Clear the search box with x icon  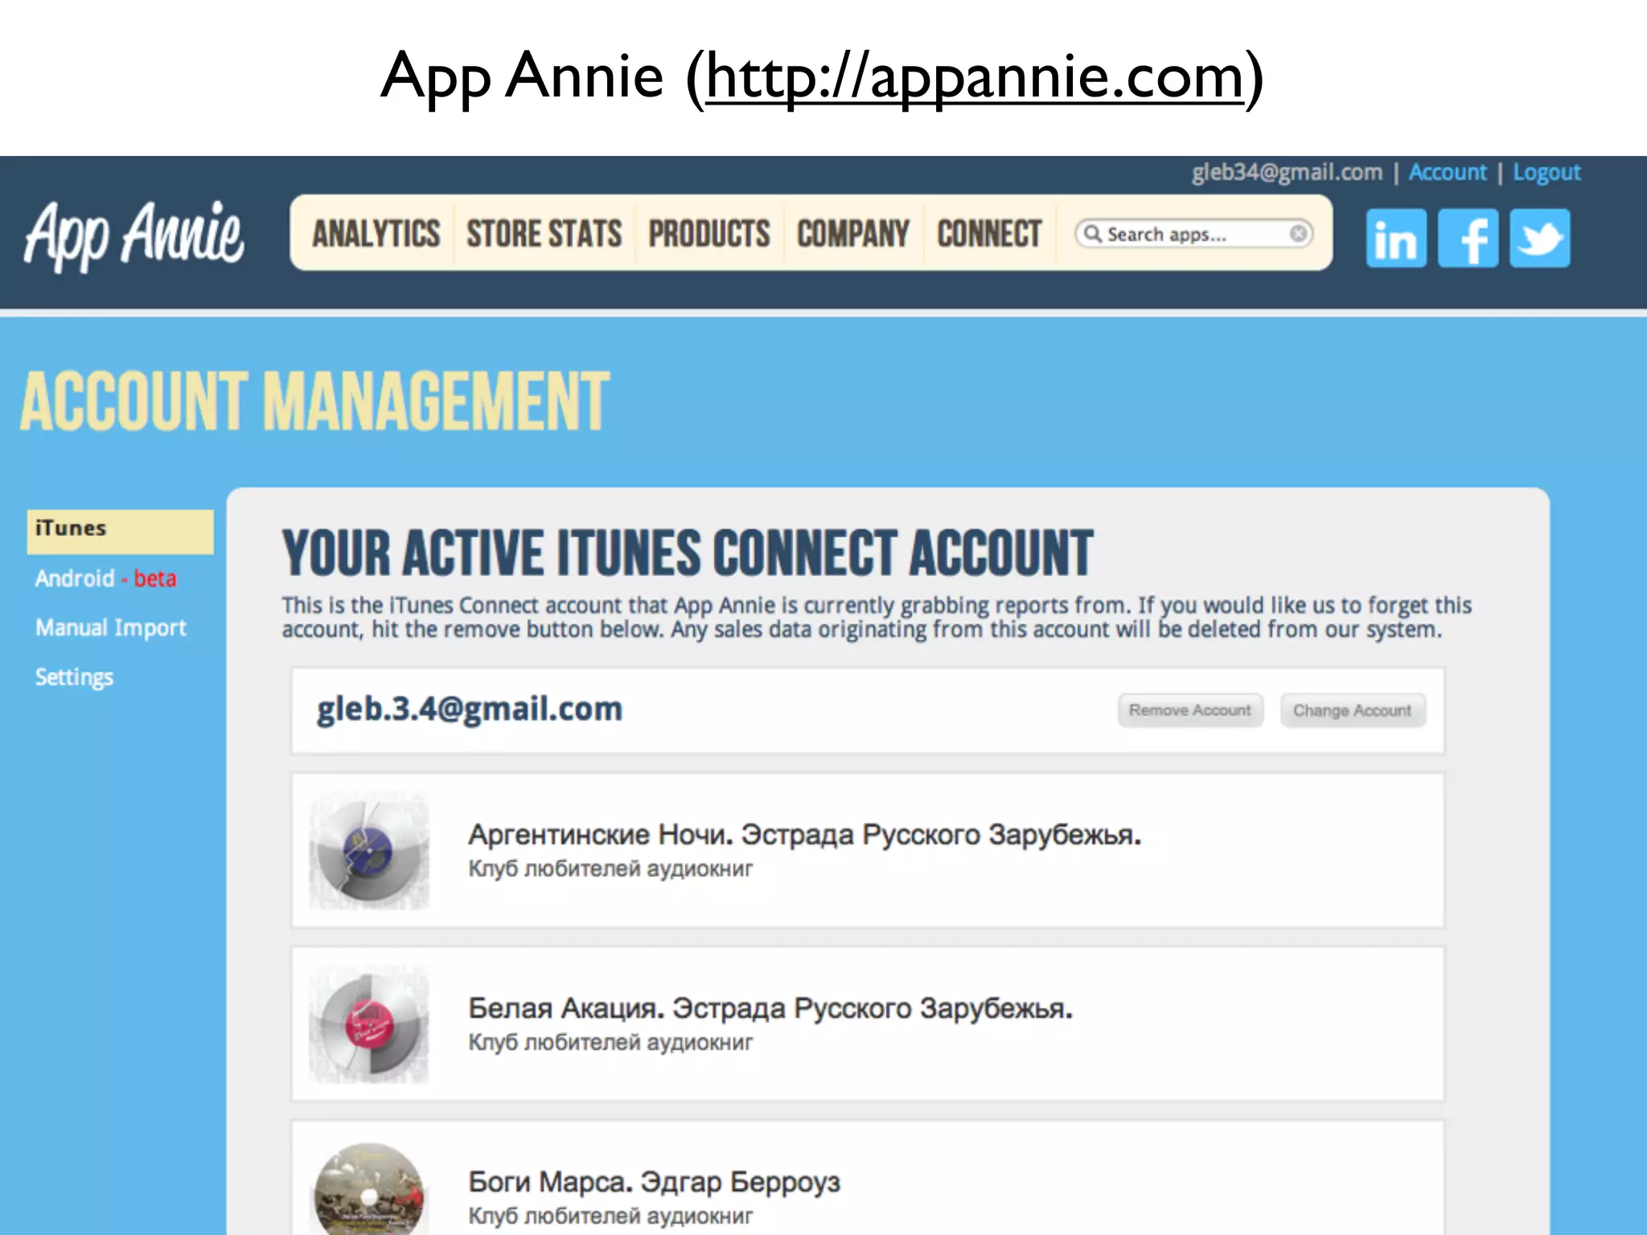1298,234
